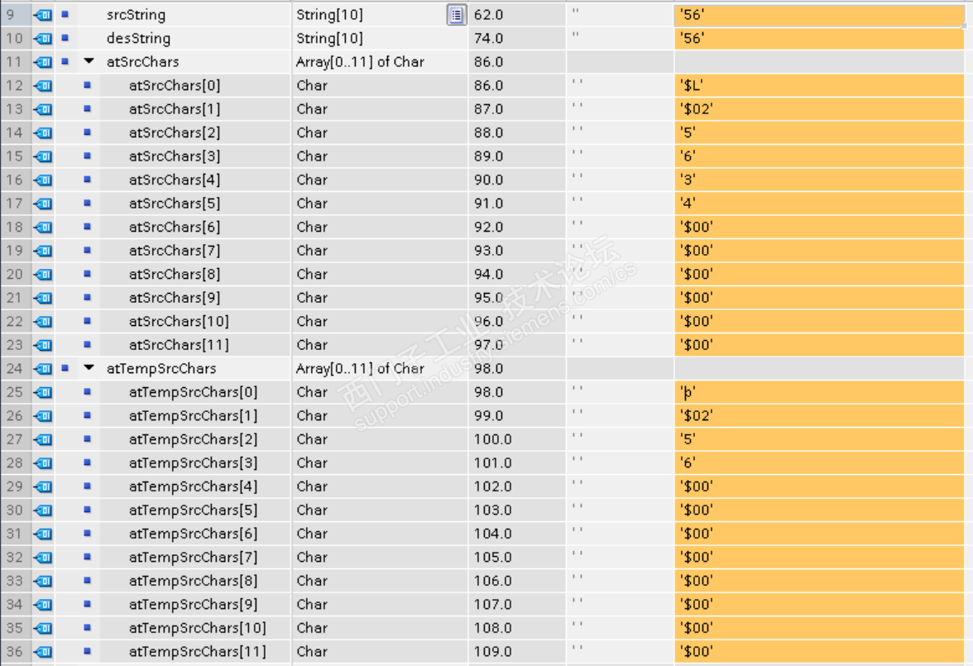
Task: Click the tag icon in row 36
Action: click(x=43, y=652)
